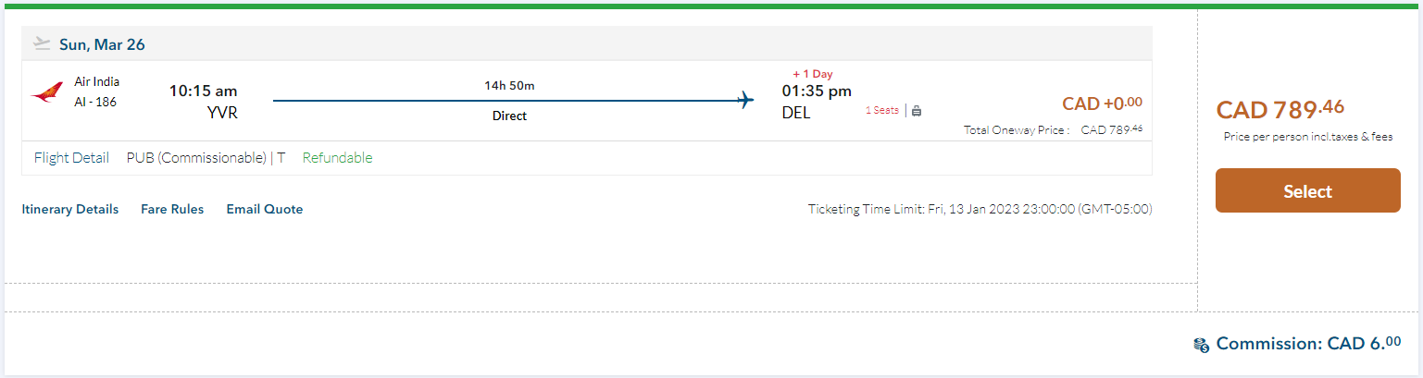Click the CAD 789.46 per person price
Image resolution: width=1423 pixels, height=378 pixels.
click(1279, 110)
